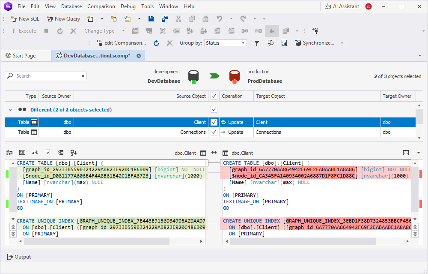Open the Change Type dropdown
428x274 pixels.
point(123,30)
